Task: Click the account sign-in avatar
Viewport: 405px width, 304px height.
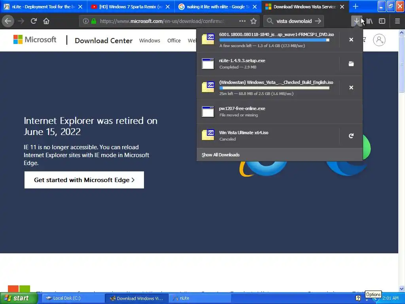Action: point(379,40)
